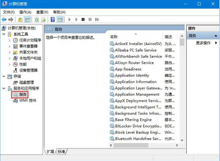Click the second play arrow toolbar icon
The width and height of the screenshot is (220, 161).
pyautogui.click(x=76, y=19)
